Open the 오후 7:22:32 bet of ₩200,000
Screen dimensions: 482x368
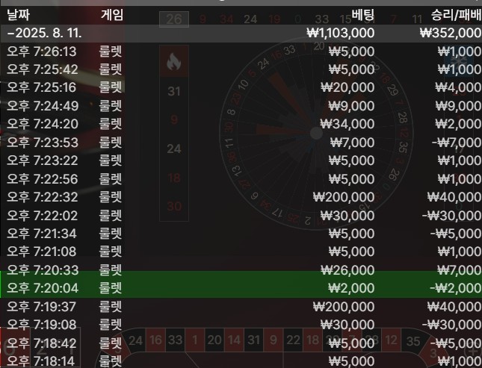[241, 197]
